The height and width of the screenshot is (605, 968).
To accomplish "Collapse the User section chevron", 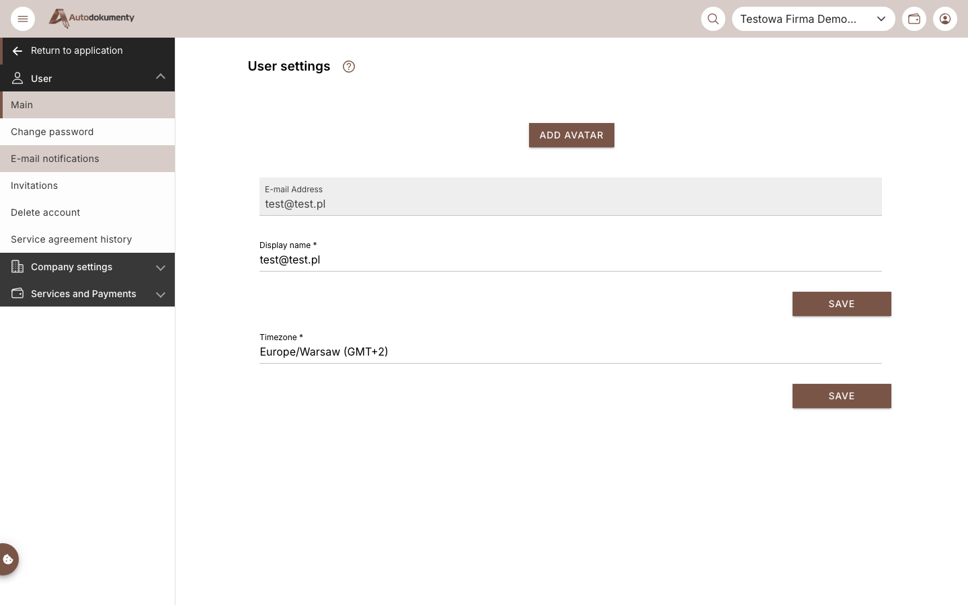I will pyautogui.click(x=161, y=77).
